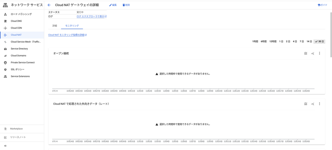Click the 実行中 status value
This screenshot has height=150, width=332.
80,12
